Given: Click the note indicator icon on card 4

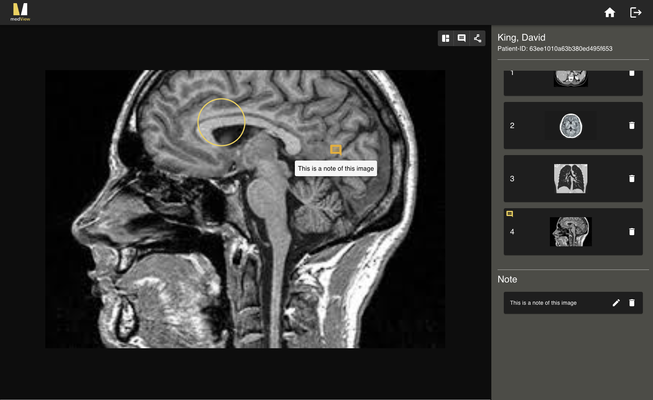Looking at the screenshot, I should pyautogui.click(x=510, y=214).
